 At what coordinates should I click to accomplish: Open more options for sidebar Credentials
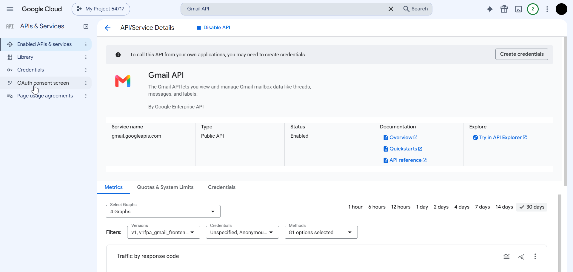tap(86, 70)
